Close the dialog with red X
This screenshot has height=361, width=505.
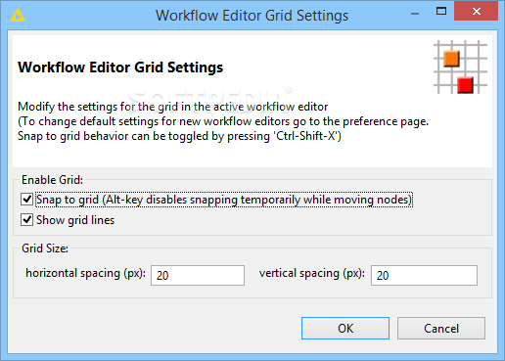477,12
